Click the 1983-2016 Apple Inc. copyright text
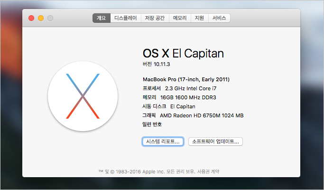The image size is (324, 190). (x=140, y=171)
